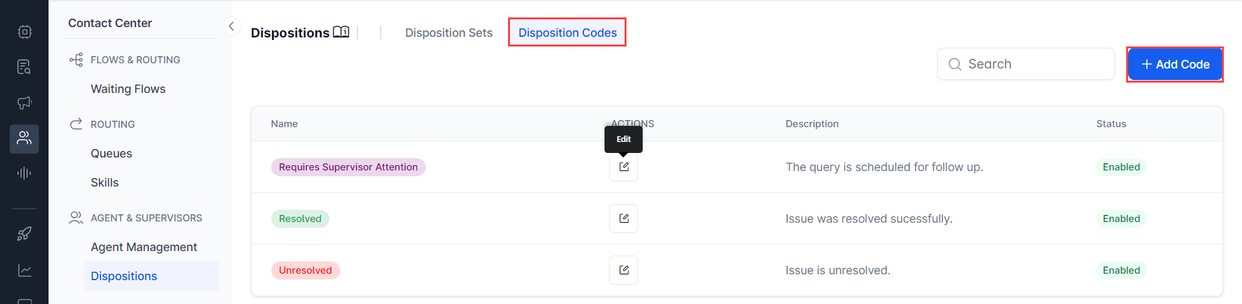Open the document search icon in left rail
Image resolution: width=1242 pixels, height=304 pixels.
[x=25, y=67]
